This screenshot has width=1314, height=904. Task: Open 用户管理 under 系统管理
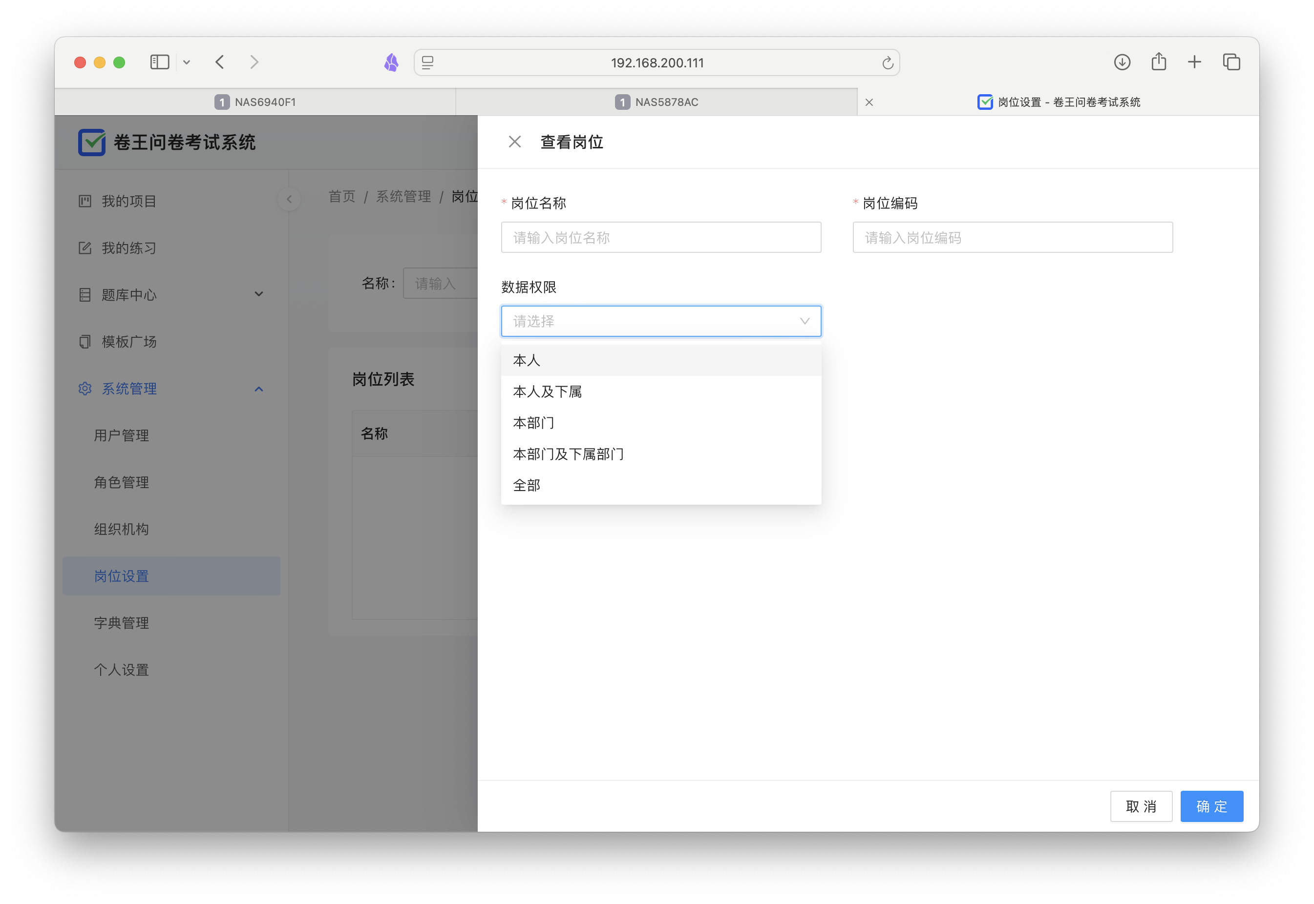point(171,435)
